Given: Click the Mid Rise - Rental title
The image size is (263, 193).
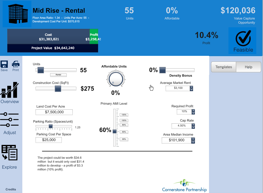Looking at the screenshot, I should tap(59, 11).
